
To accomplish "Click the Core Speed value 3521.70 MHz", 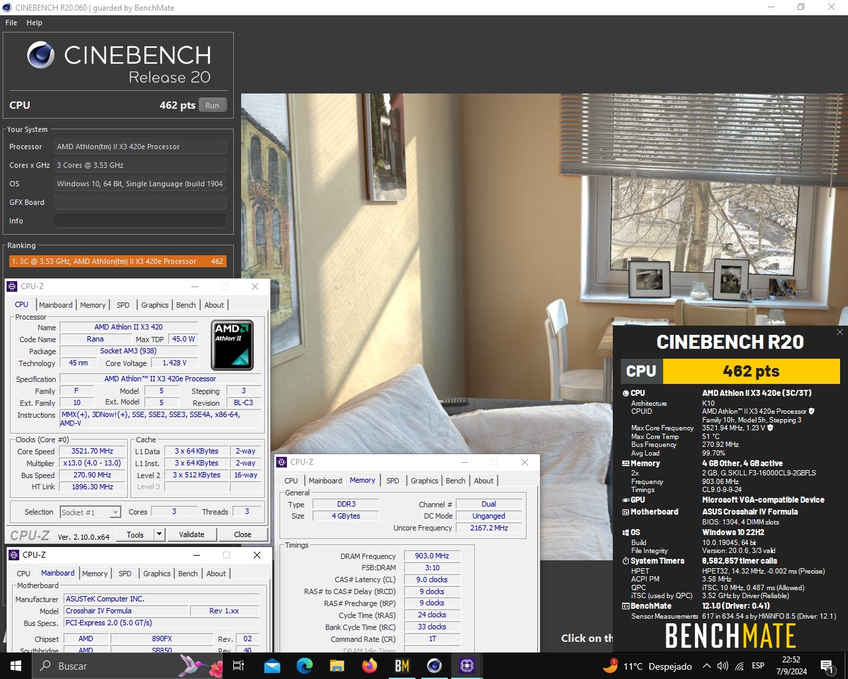I will pyautogui.click(x=92, y=451).
